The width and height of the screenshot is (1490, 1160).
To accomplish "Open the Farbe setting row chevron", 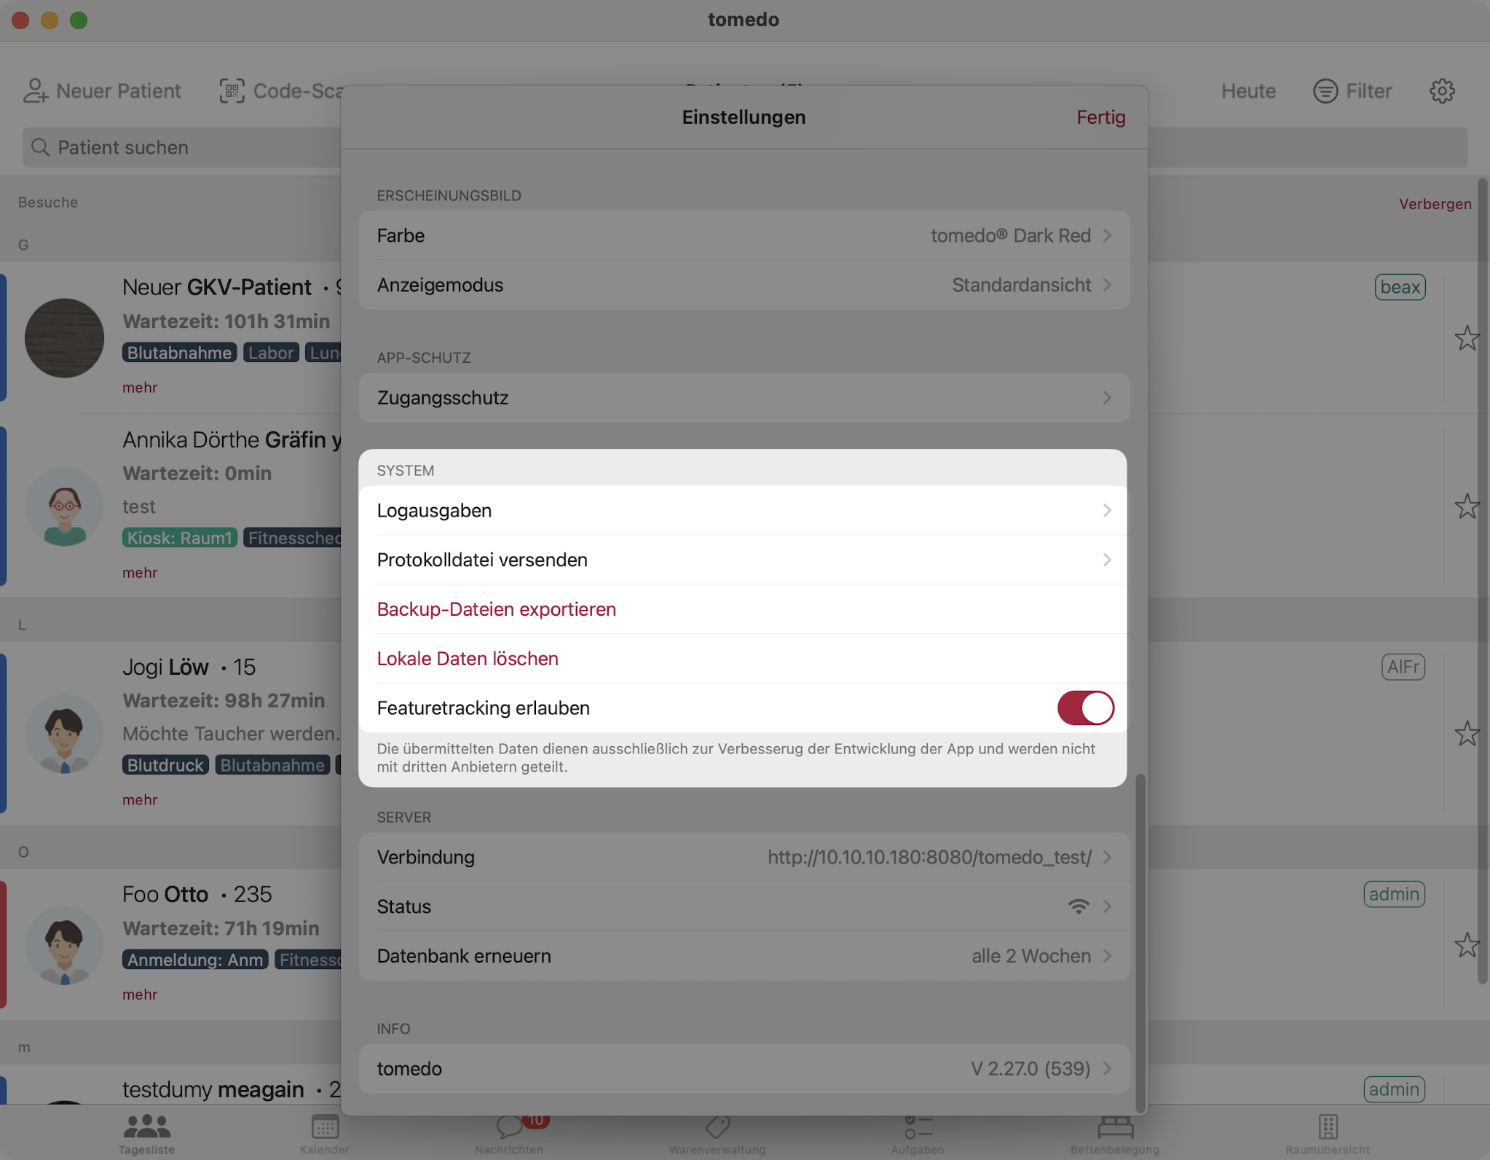I will [1107, 235].
